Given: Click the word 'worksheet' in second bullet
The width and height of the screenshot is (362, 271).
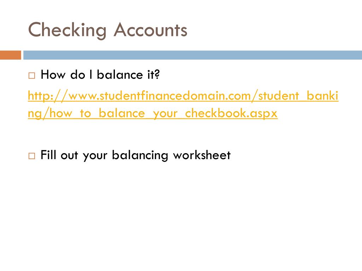Looking at the screenshot, I should click(x=202, y=155).
